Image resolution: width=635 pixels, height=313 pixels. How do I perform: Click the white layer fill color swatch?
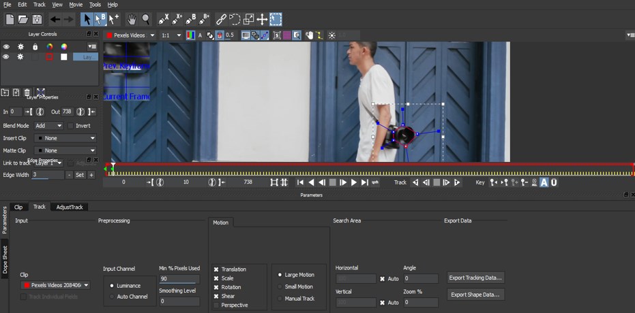[x=63, y=57]
